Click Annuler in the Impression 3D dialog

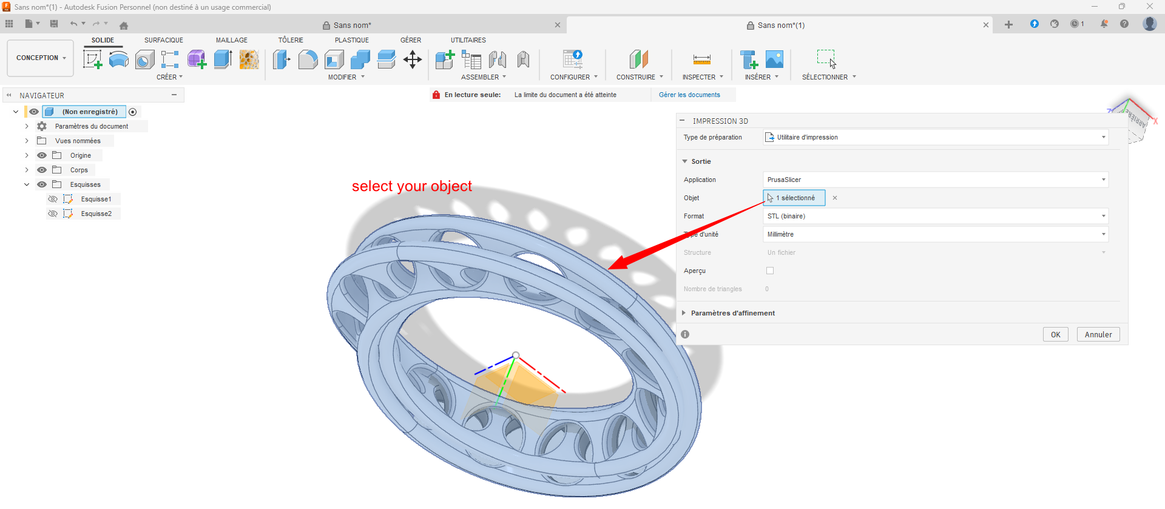pyautogui.click(x=1098, y=334)
